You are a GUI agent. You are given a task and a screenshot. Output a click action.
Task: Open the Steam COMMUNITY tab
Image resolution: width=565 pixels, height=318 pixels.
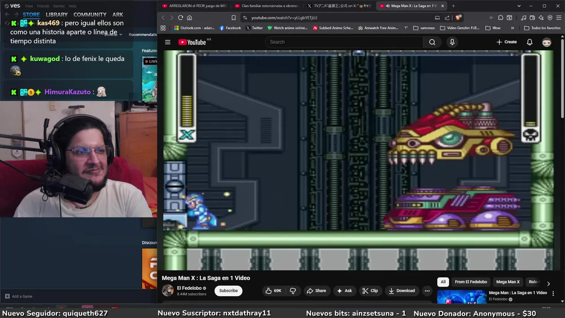(90, 15)
